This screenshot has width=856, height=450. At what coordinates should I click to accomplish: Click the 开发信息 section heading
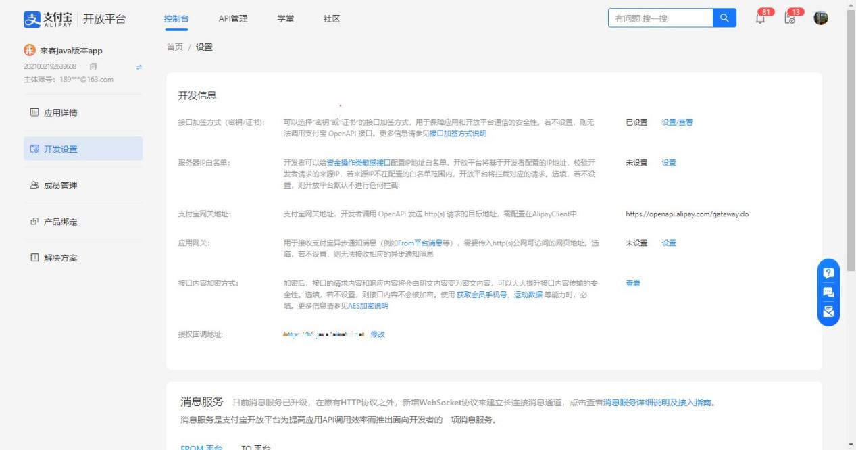click(197, 96)
